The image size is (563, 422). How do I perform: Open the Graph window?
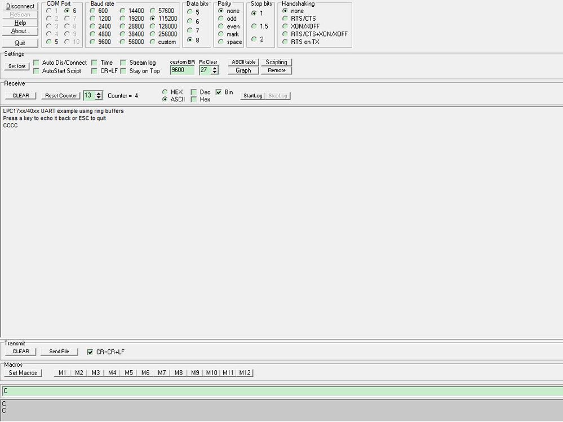point(243,70)
